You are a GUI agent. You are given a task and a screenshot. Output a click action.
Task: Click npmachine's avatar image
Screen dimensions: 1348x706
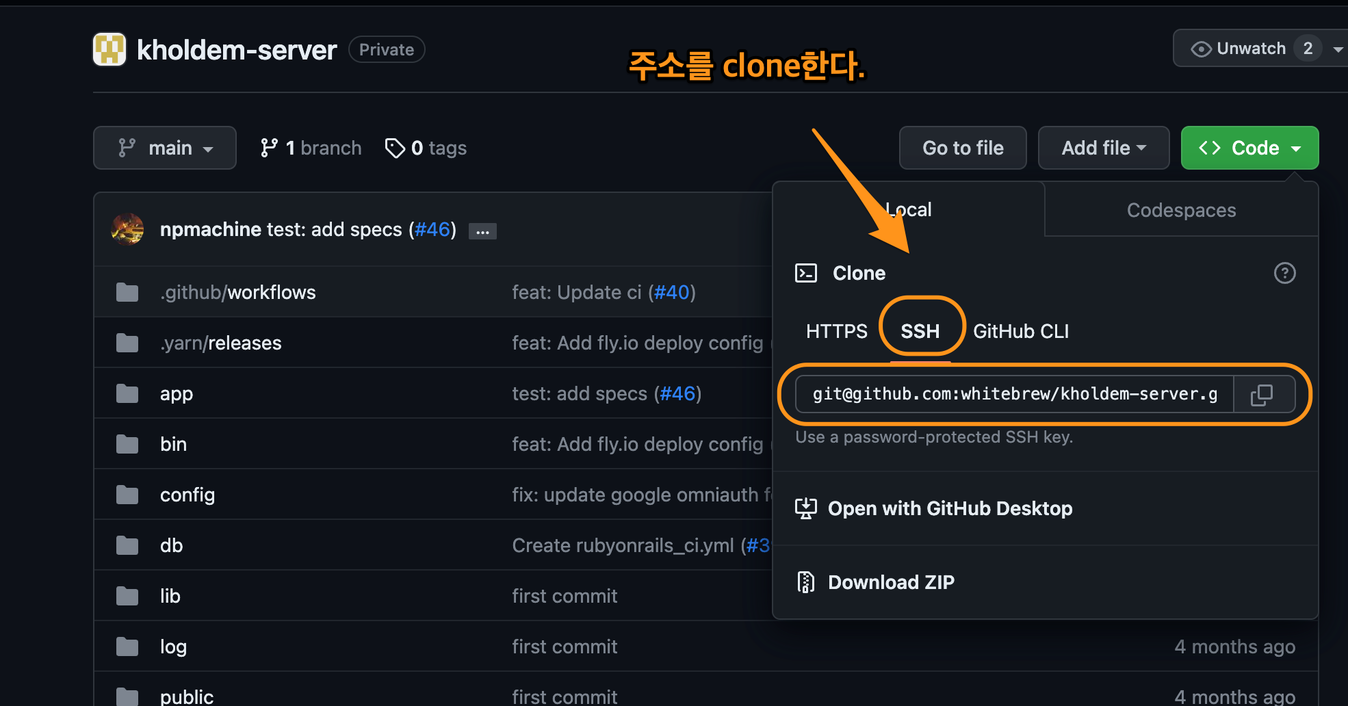(x=127, y=229)
